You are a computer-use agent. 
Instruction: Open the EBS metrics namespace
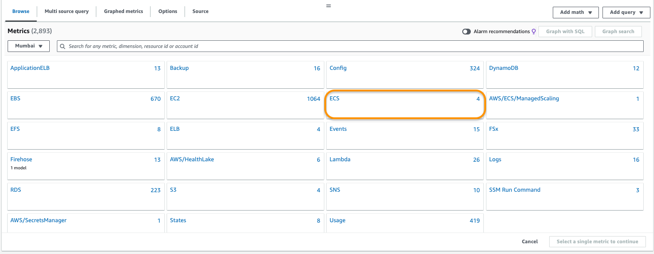pyautogui.click(x=86, y=105)
